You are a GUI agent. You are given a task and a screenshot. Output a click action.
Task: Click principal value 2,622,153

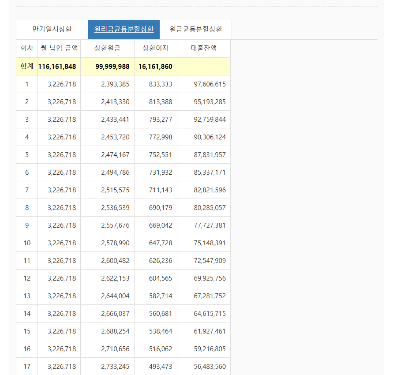(115, 278)
